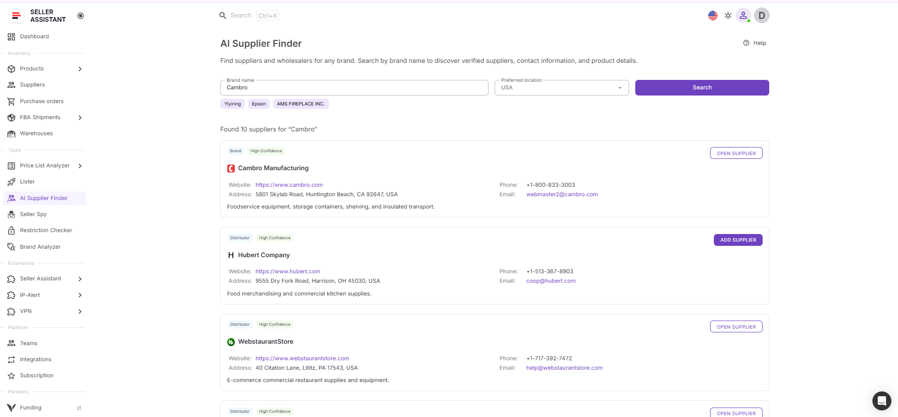Add Hubert Company as supplier
The image size is (898, 417).
pos(738,240)
